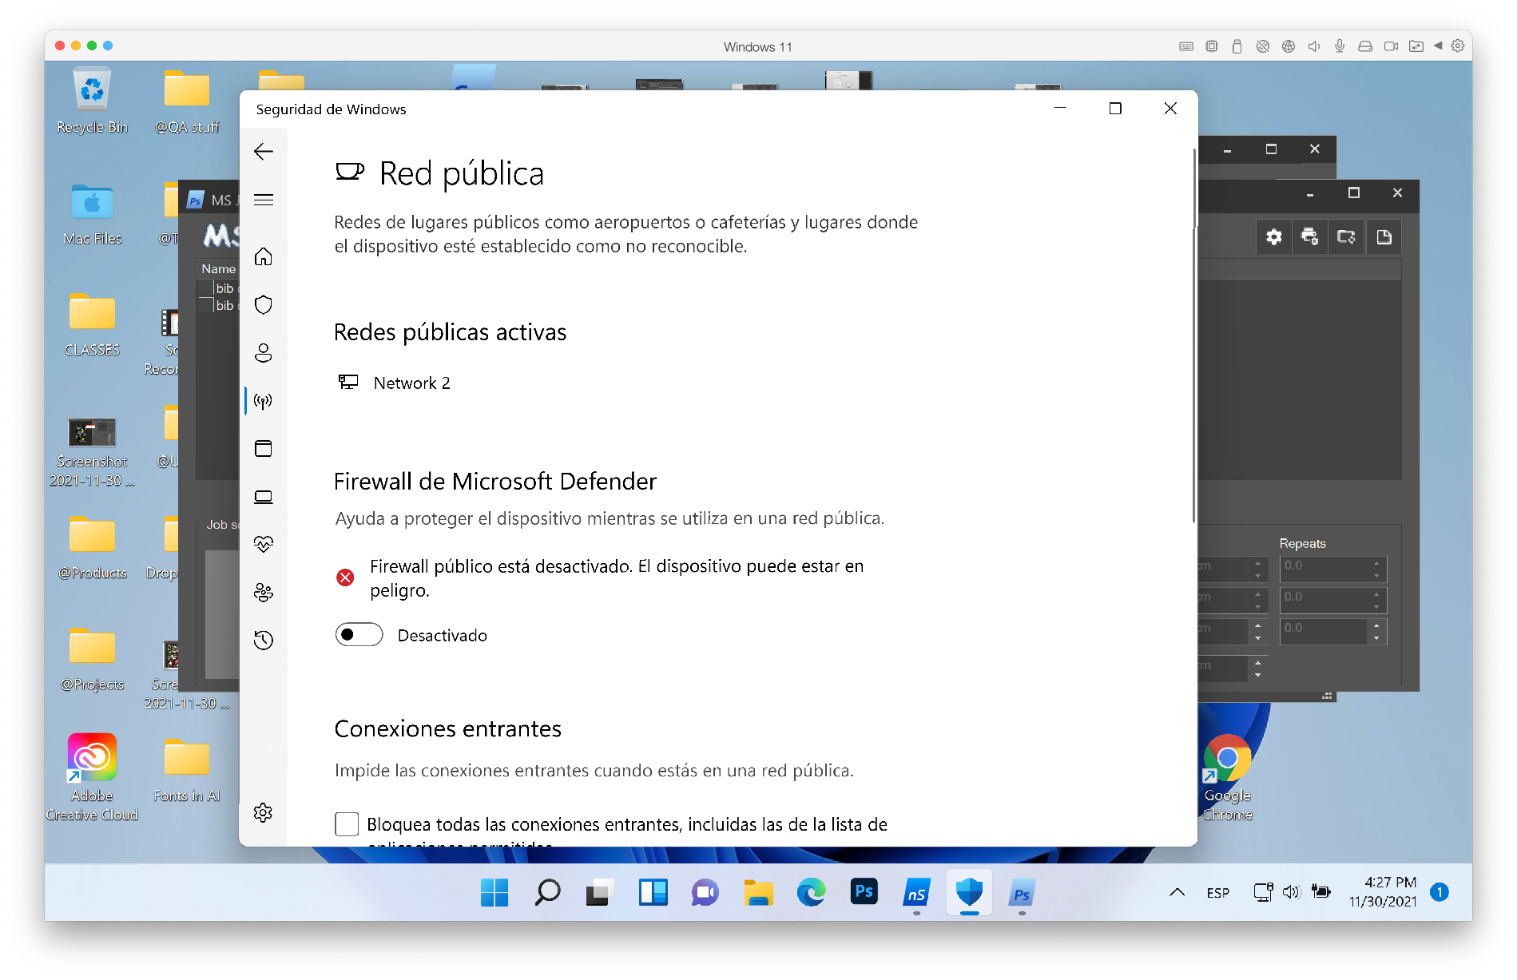Click the sound speaker icon in the Parallels title bar
The image size is (1517, 980).
coord(1314,46)
